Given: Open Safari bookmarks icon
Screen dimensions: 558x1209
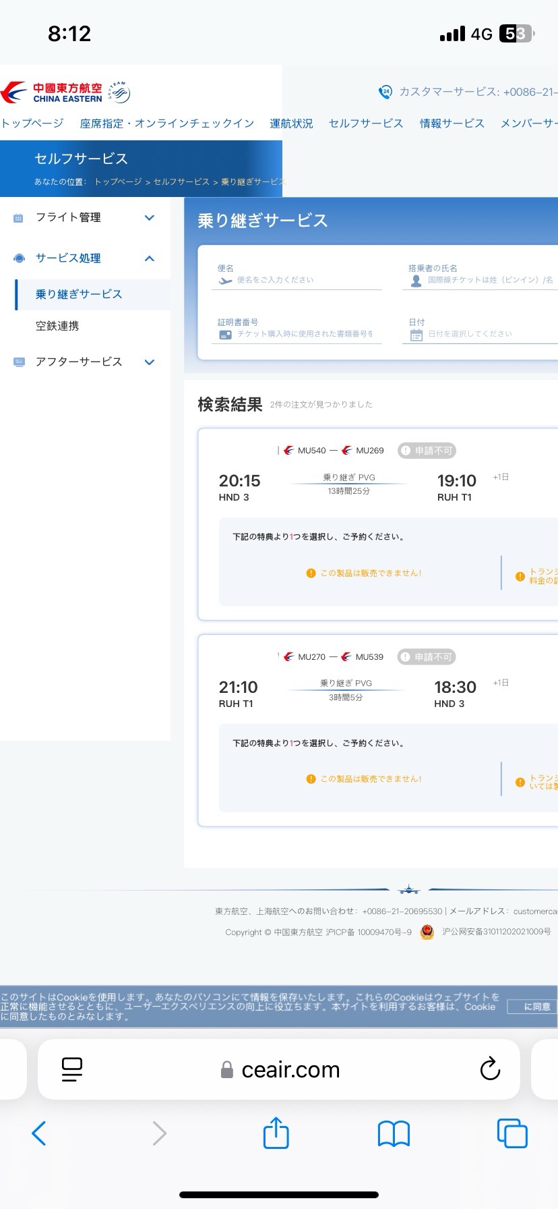Looking at the screenshot, I should [394, 1133].
